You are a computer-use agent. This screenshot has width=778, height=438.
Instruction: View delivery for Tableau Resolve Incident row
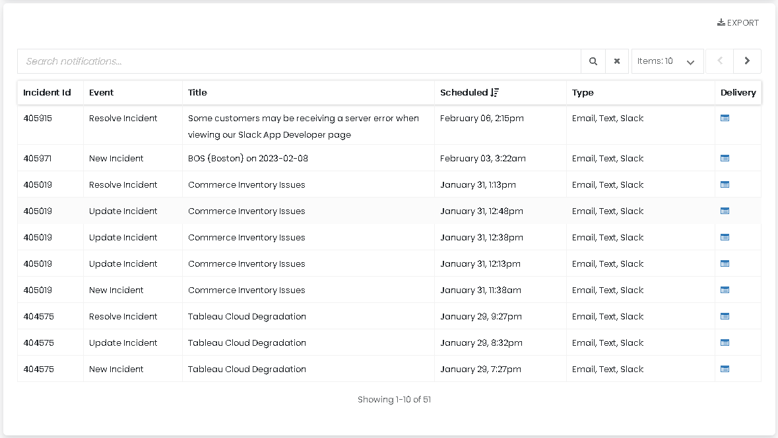coord(725,316)
